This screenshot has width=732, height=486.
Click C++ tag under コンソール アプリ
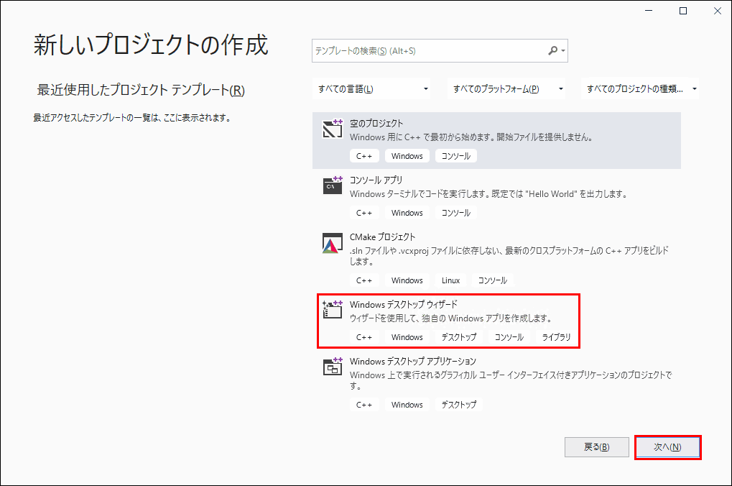pyautogui.click(x=364, y=213)
